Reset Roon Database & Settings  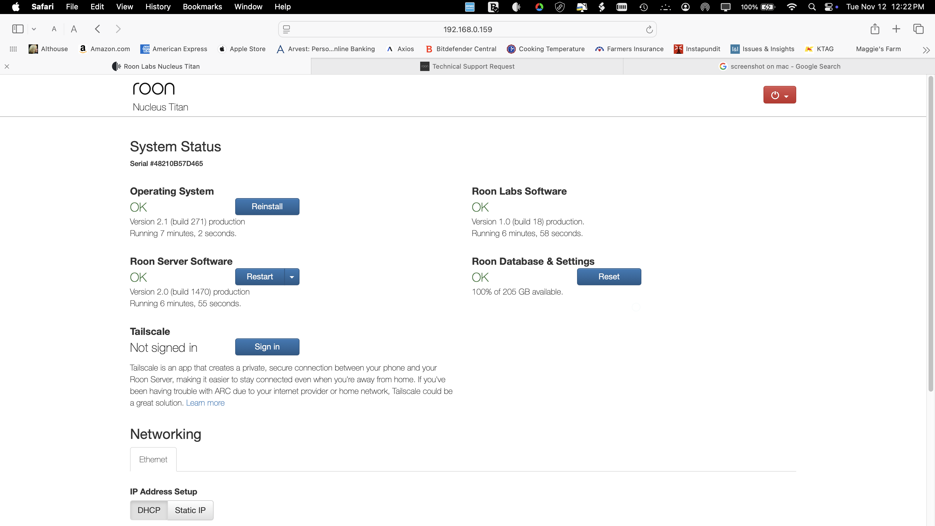(609, 277)
